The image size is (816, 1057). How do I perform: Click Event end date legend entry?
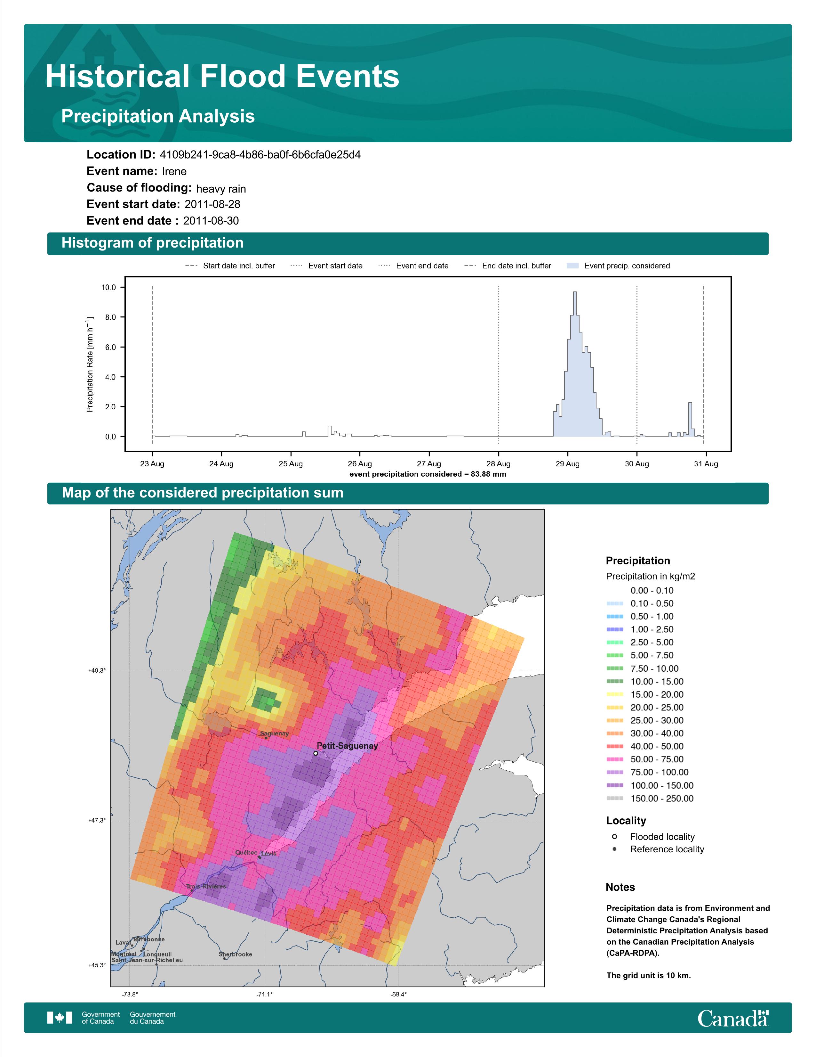click(413, 266)
